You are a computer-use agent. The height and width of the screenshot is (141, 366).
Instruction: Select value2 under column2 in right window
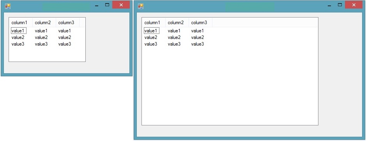click(x=174, y=37)
